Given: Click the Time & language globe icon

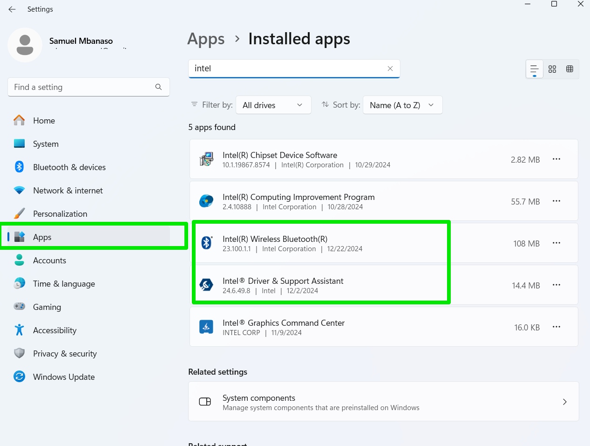Looking at the screenshot, I should coord(19,283).
